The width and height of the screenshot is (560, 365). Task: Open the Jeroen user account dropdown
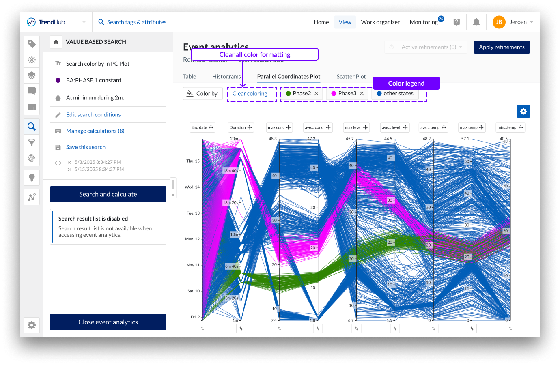point(532,22)
